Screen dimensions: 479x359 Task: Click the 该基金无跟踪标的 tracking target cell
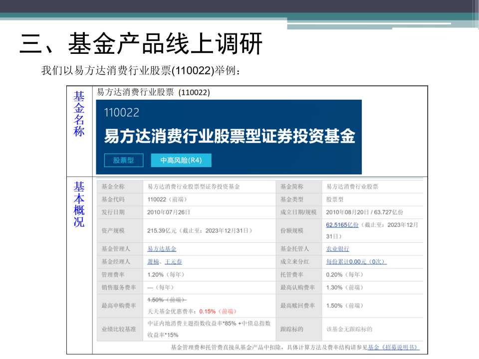(x=349, y=329)
